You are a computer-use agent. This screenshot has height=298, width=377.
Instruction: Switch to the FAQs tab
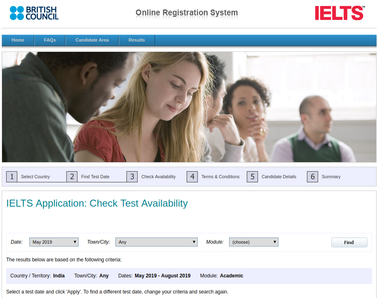49,40
